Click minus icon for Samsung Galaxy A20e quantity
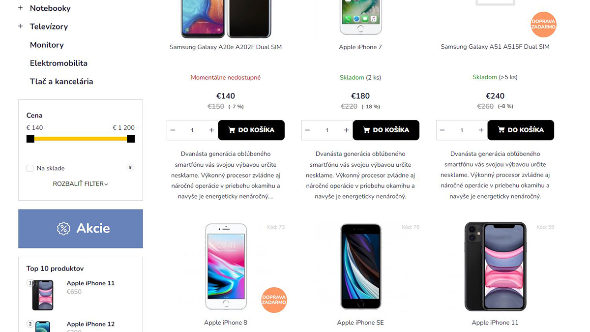 pos(173,130)
